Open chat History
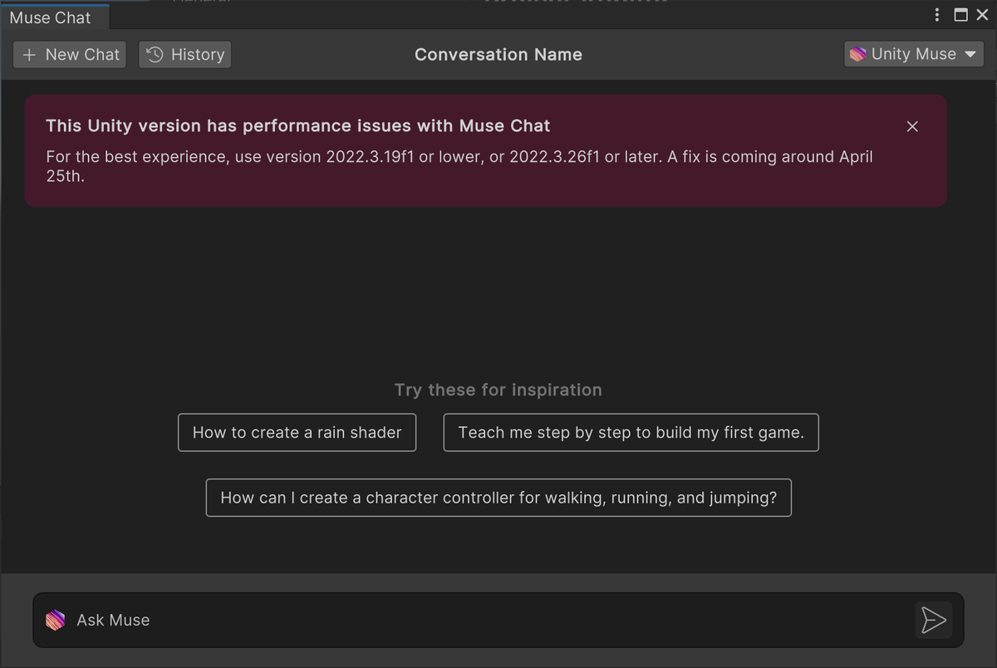The image size is (997, 668). coord(185,55)
